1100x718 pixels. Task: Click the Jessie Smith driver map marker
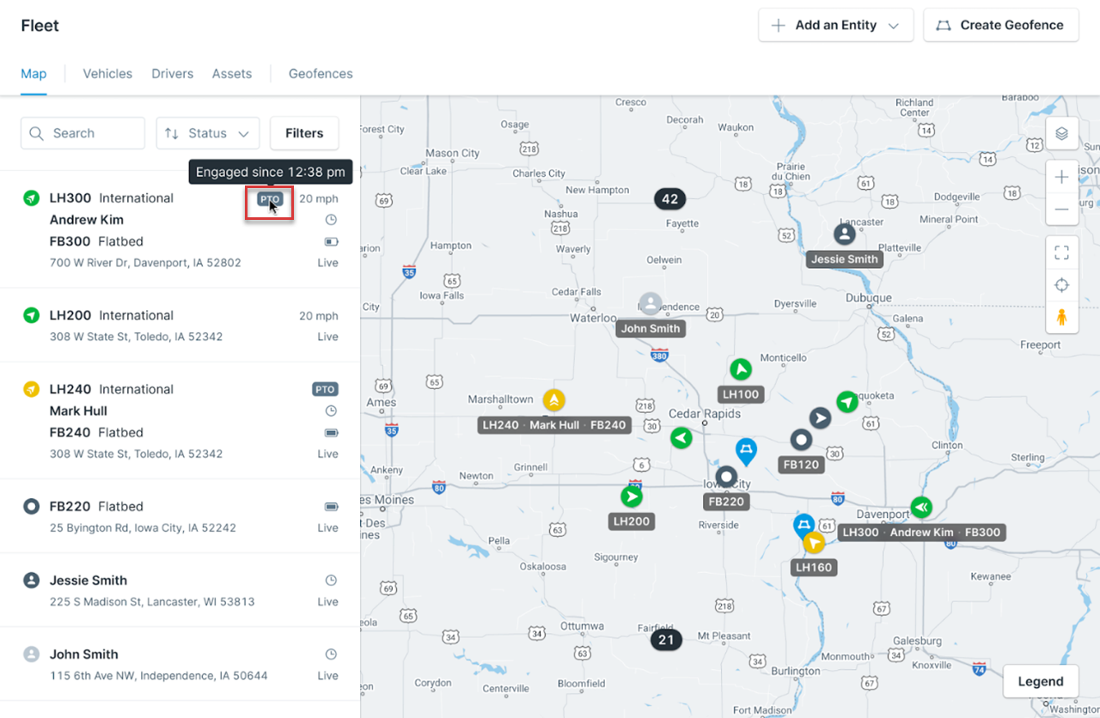coord(845,234)
